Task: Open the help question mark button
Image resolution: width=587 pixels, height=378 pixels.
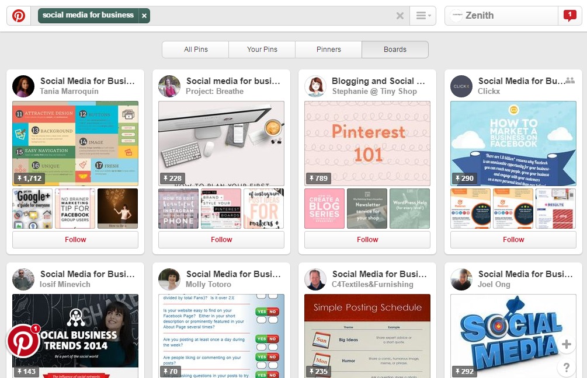Action: coord(567,368)
